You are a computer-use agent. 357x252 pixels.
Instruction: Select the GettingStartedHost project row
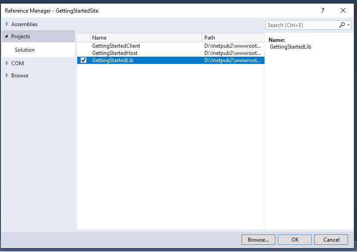[x=115, y=53]
